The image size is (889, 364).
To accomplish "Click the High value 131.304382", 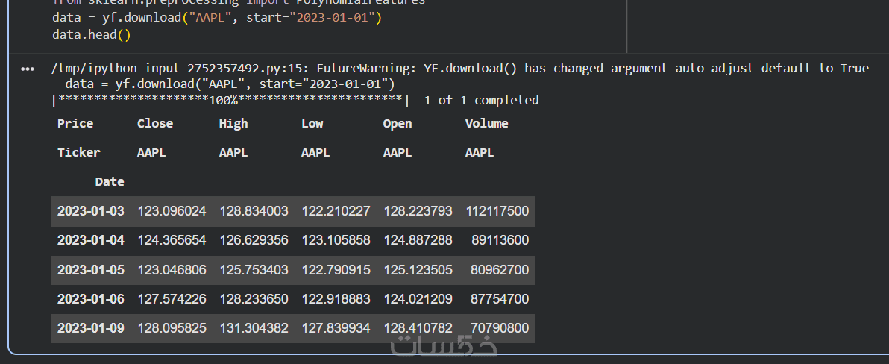I will click(254, 328).
